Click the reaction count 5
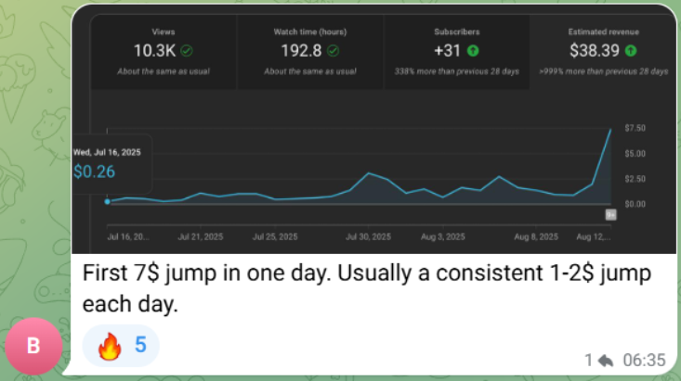Screen dimensions: 681x381 [x=140, y=346]
